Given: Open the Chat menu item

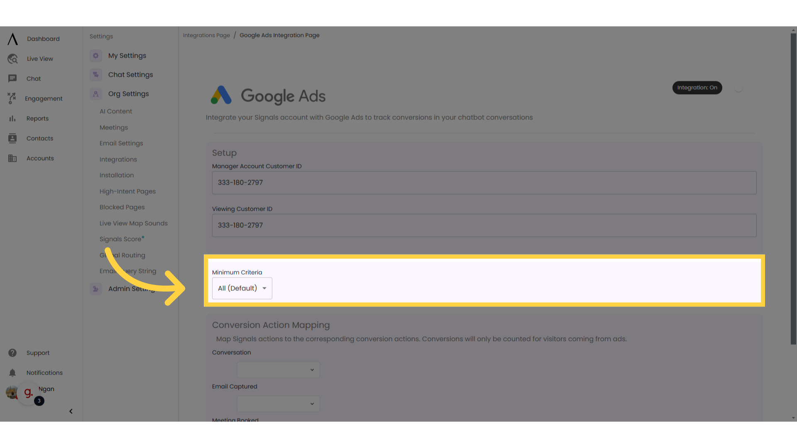Looking at the screenshot, I should click(34, 79).
